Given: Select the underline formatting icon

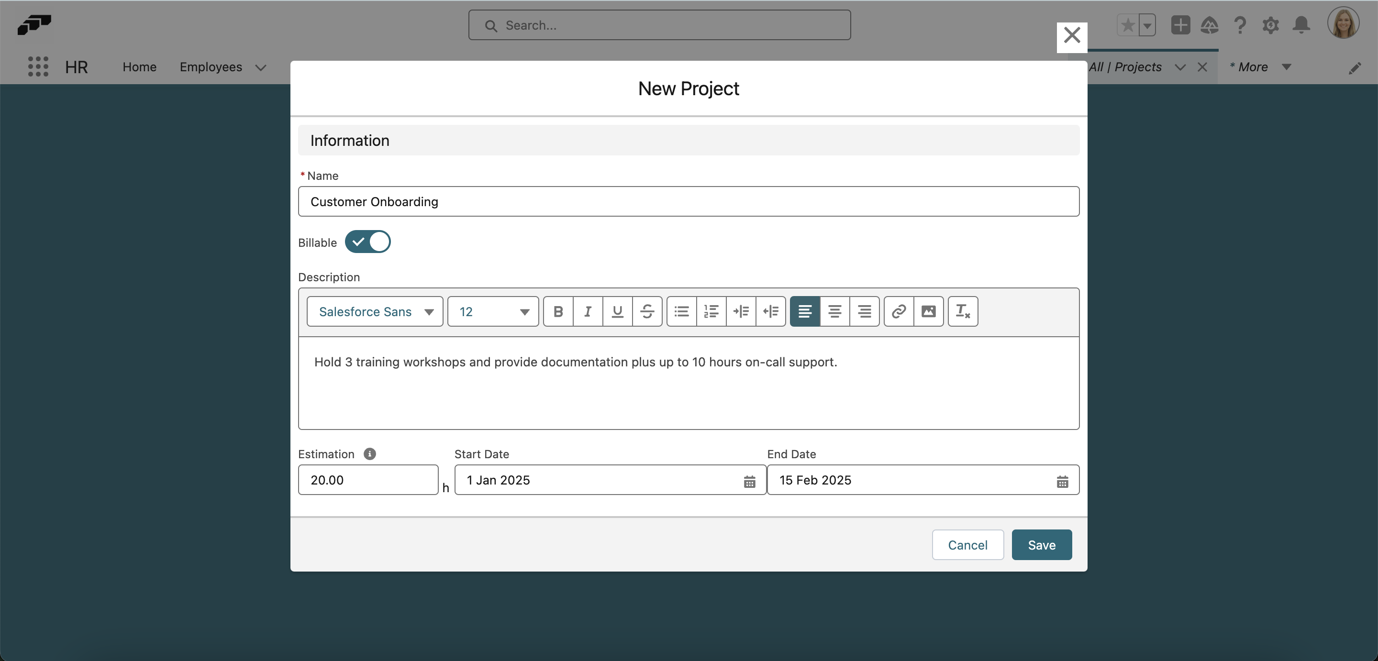Looking at the screenshot, I should point(617,311).
